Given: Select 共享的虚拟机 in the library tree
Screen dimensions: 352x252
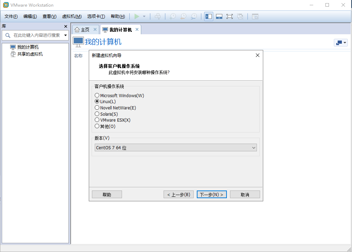Looking at the screenshot, I should (x=30, y=54).
